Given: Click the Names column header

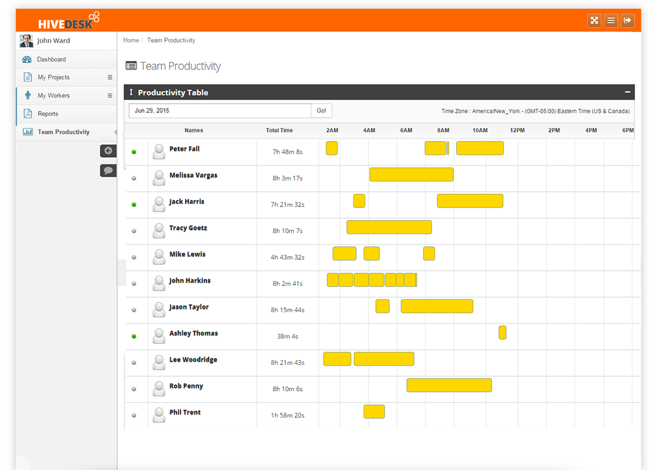Looking at the screenshot, I should click(194, 130).
